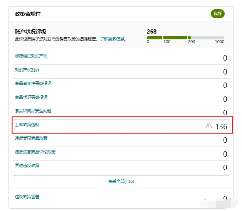
Task: Click 查看全部(136) to view all
Action: click(121, 181)
